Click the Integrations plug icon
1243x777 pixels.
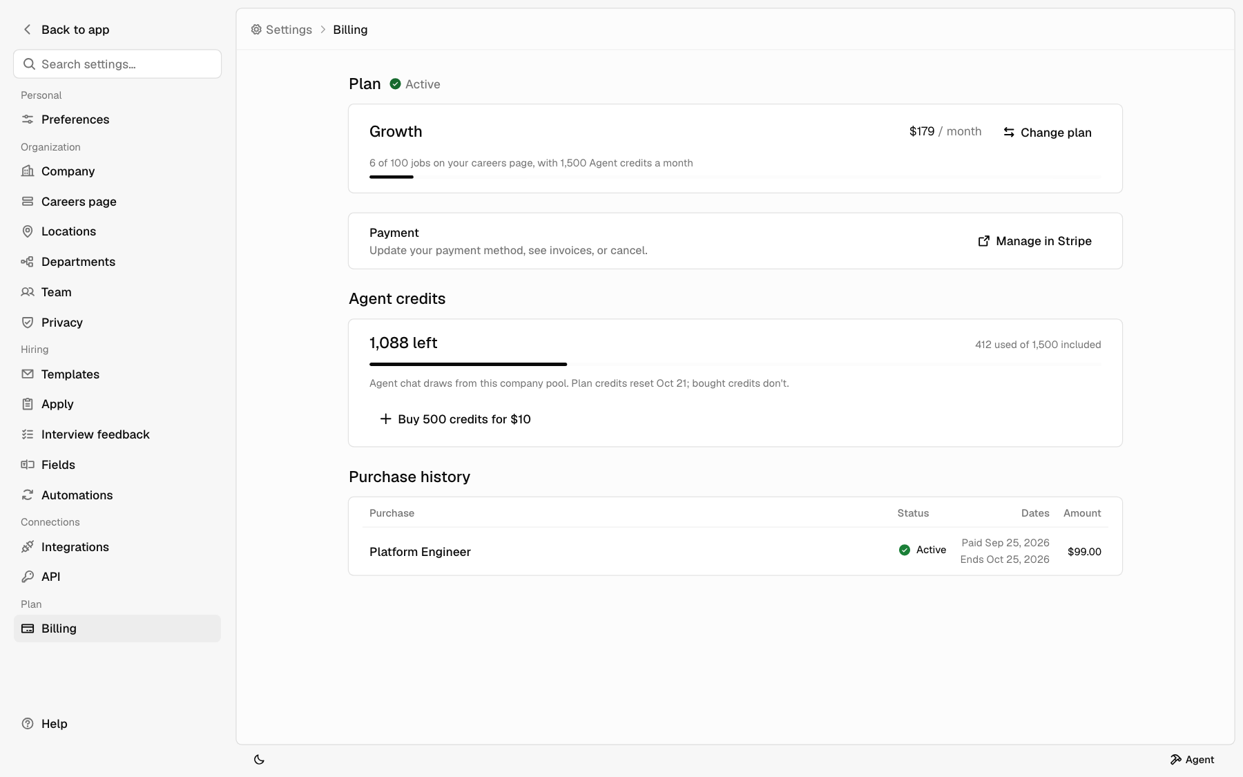(x=28, y=547)
